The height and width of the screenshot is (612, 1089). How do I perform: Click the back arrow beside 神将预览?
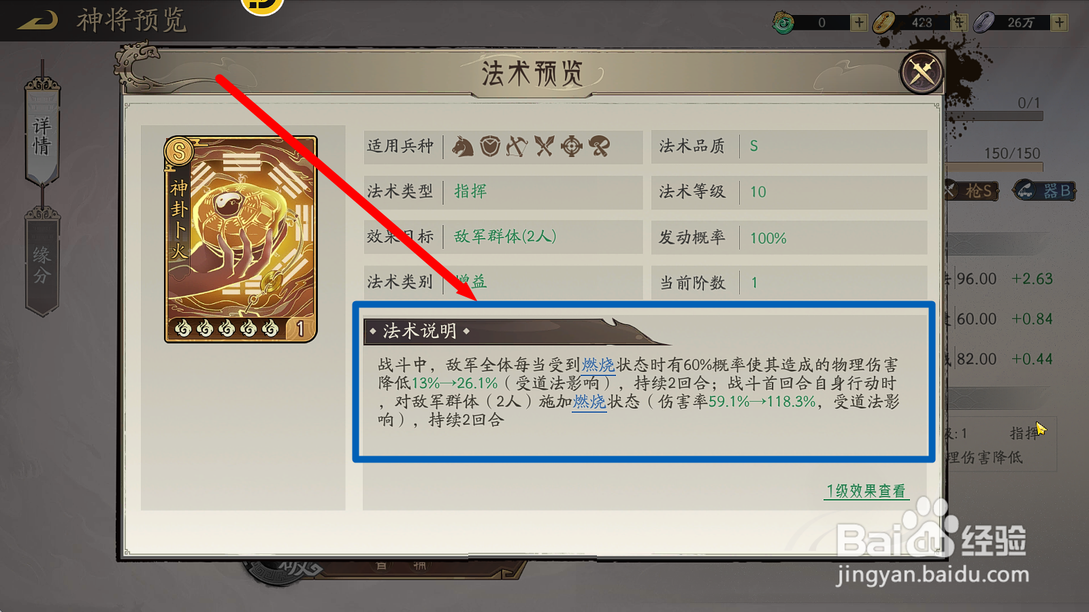click(37, 21)
